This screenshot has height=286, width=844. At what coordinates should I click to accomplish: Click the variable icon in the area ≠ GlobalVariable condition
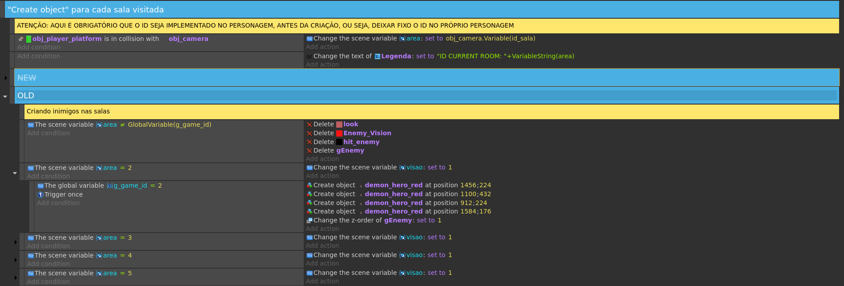[x=31, y=125]
